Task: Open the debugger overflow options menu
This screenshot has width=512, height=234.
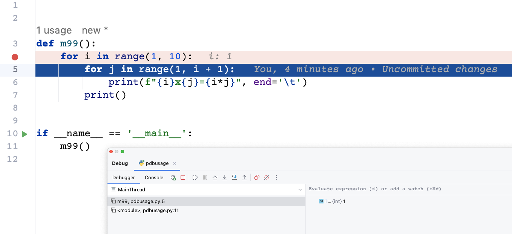Action: (276, 177)
